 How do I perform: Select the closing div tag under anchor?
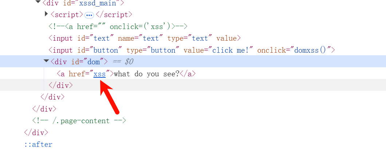[61, 85]
